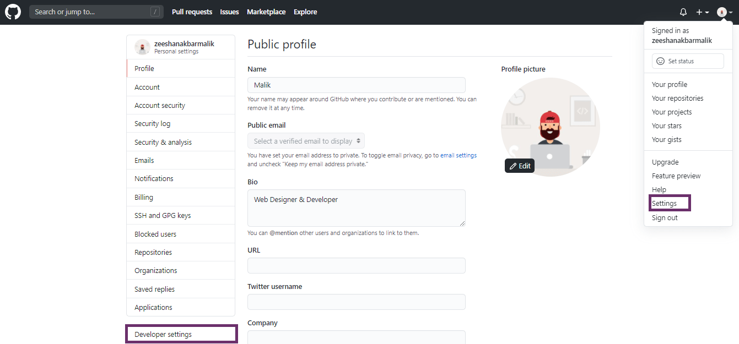Open the avatar dropdown caret
Viewport: 739px width, 344px height.
(x=730, y=12)
